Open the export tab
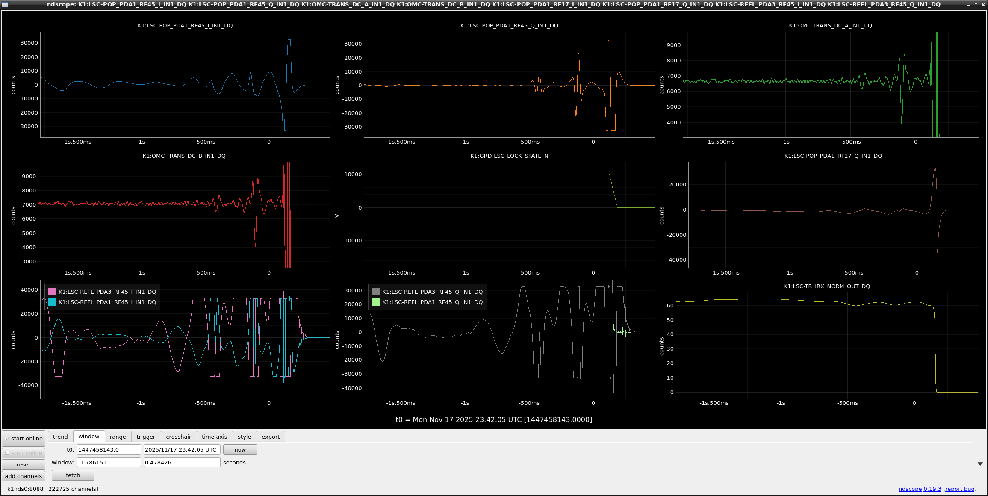This screenshot has width=988, height=496. click(271, 437)
